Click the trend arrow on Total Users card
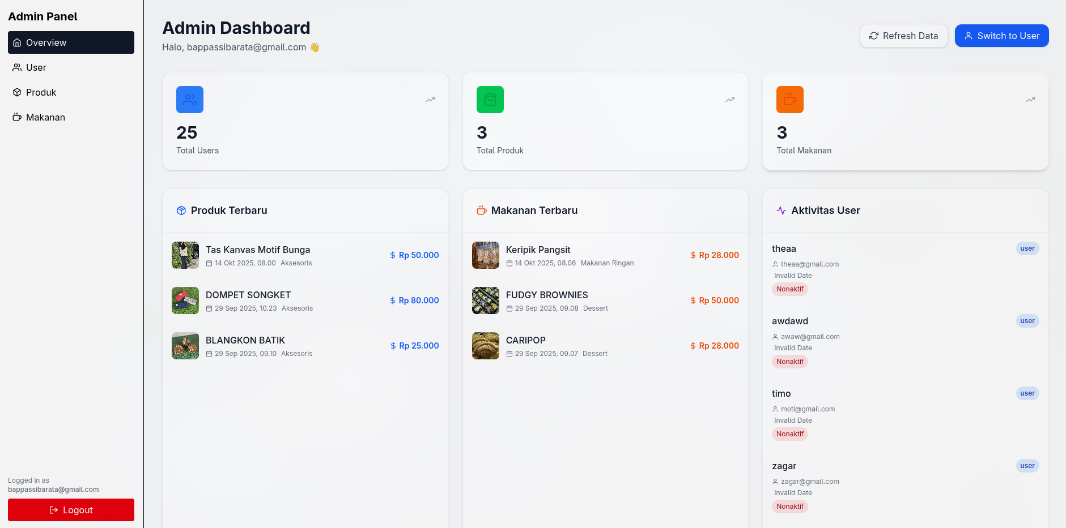The image size is (1066, 528). click(x=430, y=100)
